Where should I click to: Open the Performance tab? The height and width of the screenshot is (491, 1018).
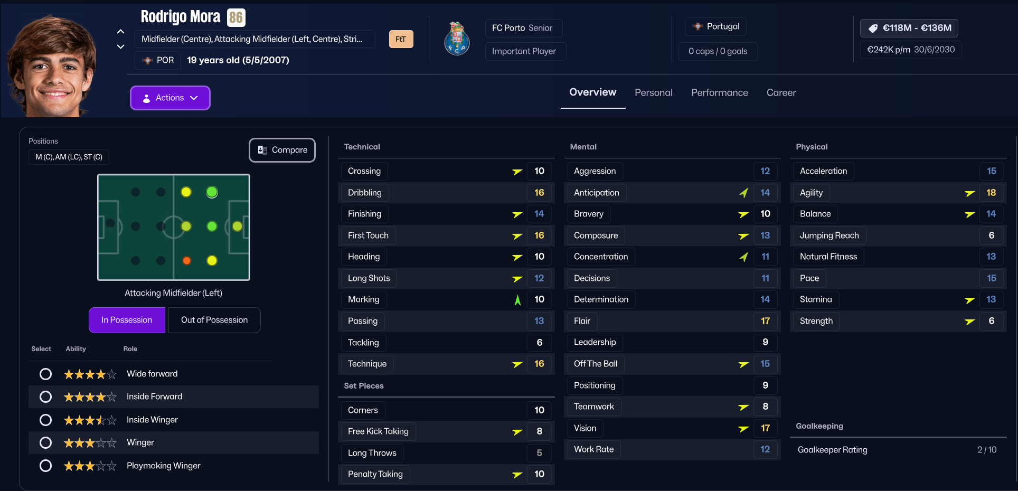coord(720,93)
